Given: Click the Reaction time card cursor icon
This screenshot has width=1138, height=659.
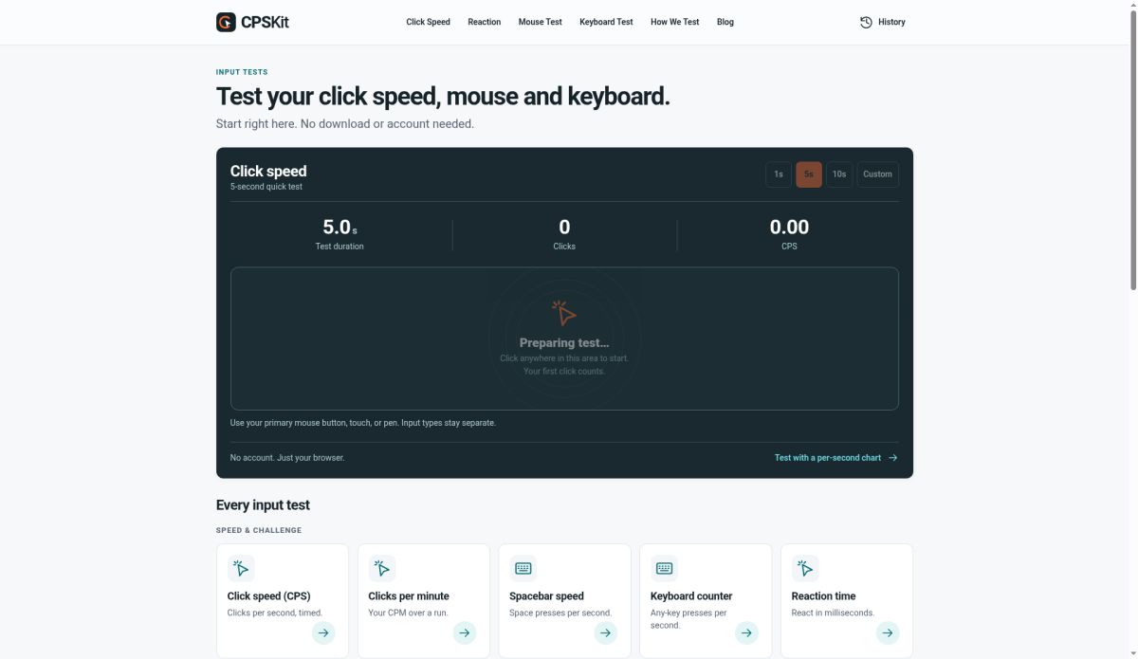Looking at the screenshot, I should coord(805,568).
